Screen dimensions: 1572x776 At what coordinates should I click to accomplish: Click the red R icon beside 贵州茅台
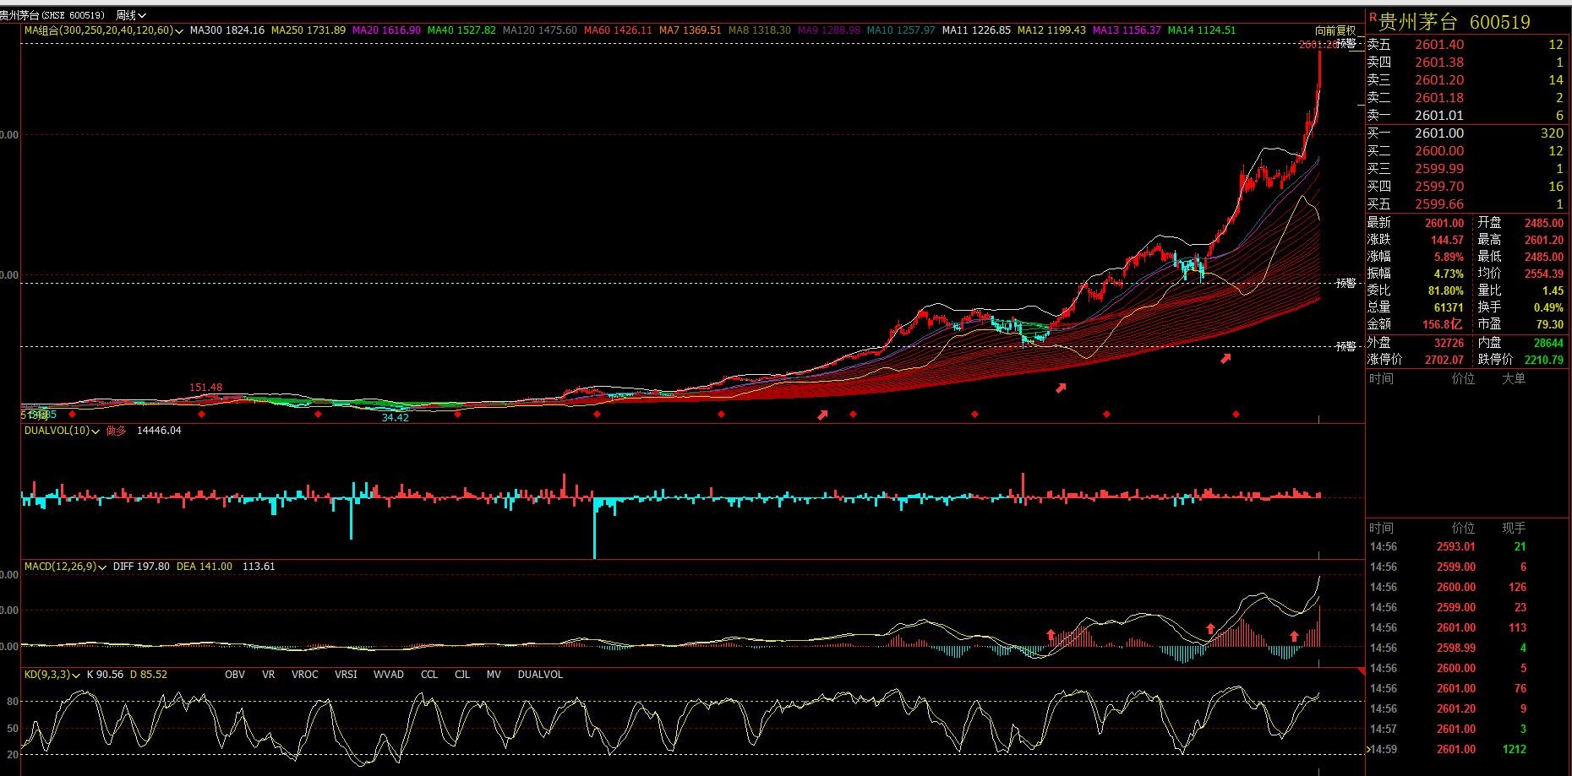click(x=1373, y=18)
